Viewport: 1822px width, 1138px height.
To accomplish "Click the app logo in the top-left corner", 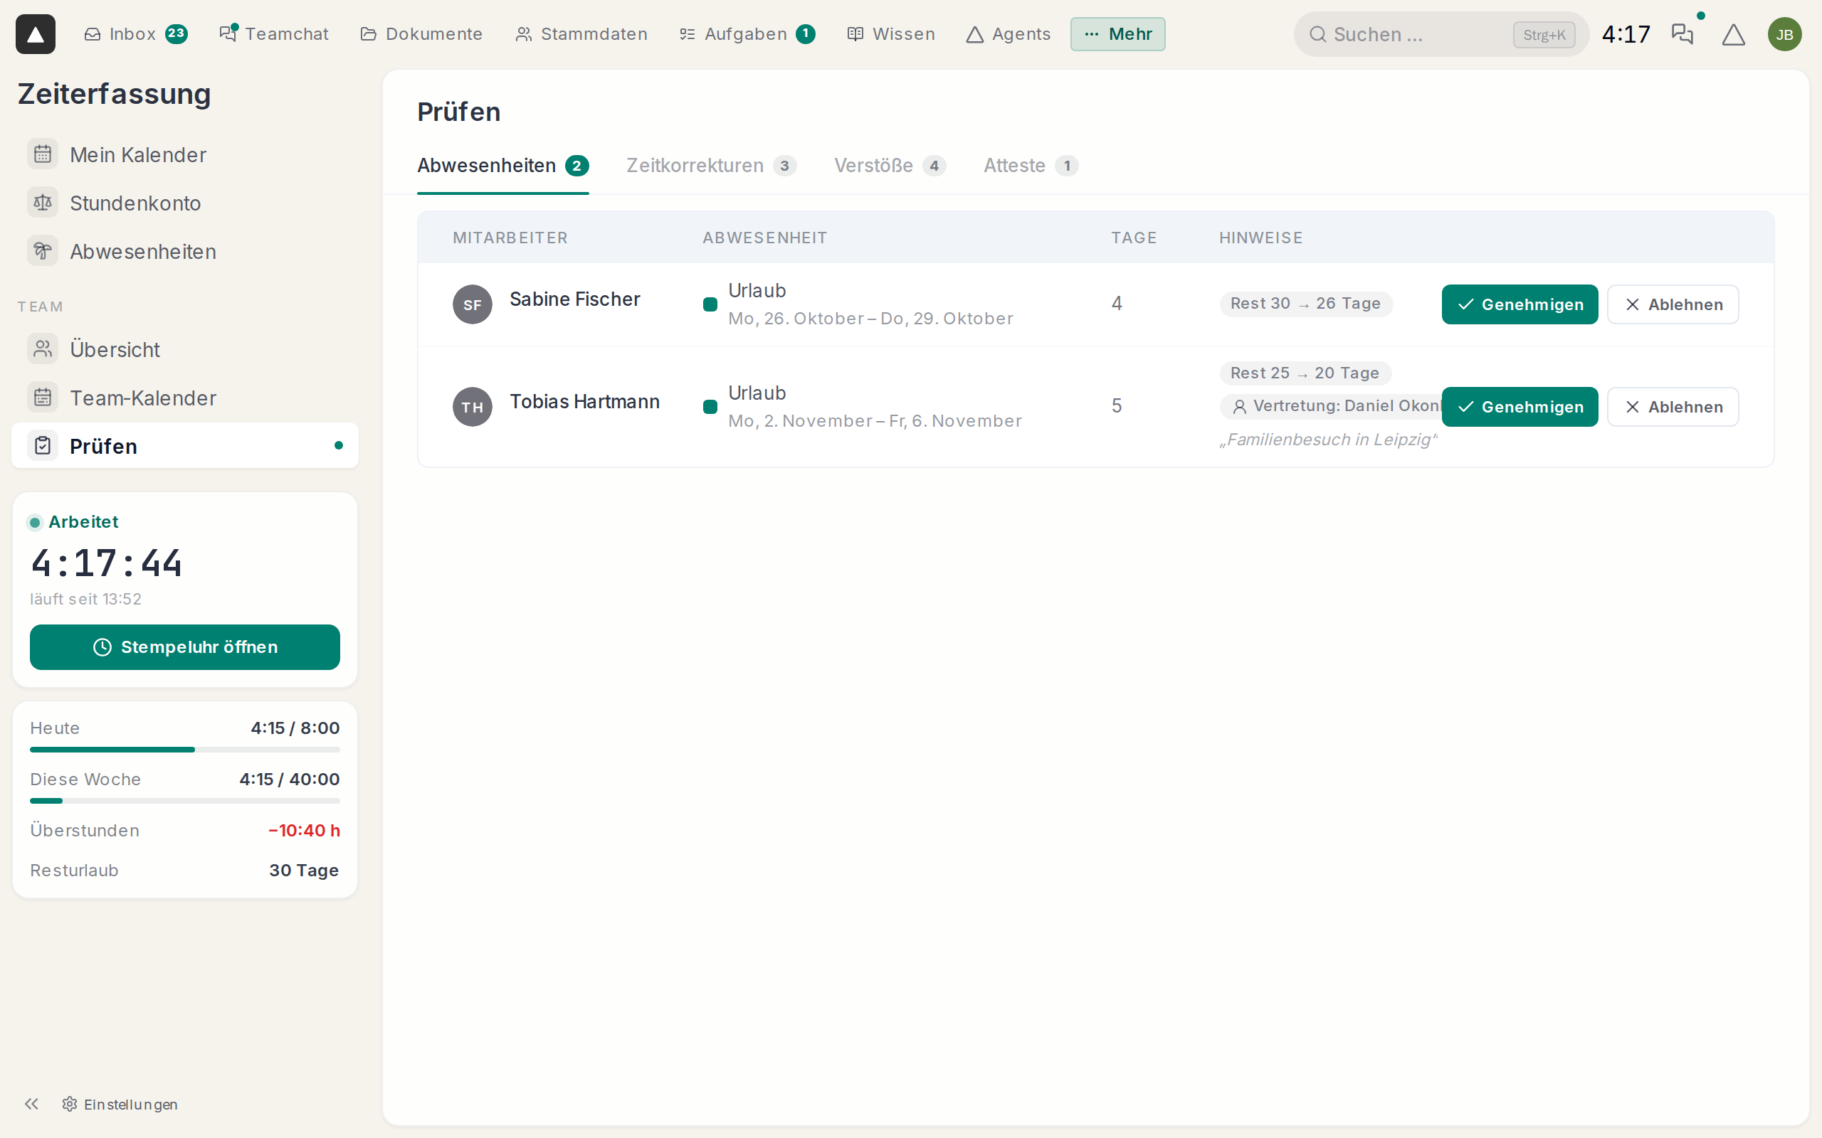I will (x=36, y=34).
